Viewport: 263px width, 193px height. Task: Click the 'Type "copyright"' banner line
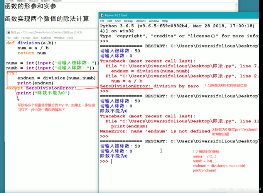pyautogui.click(x=179, y=36)
